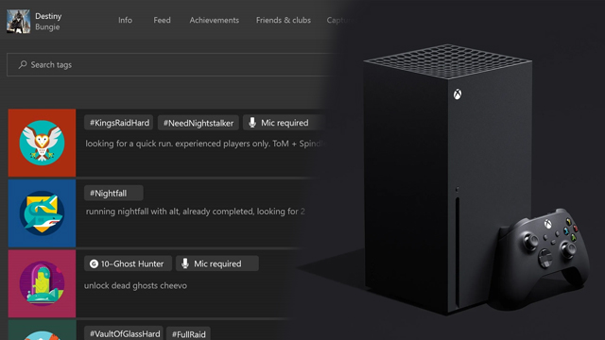Viewport: 605px width, 340px height.
Task: Select the #VaultOfGlassHard tag
Action: coord(124,333)
